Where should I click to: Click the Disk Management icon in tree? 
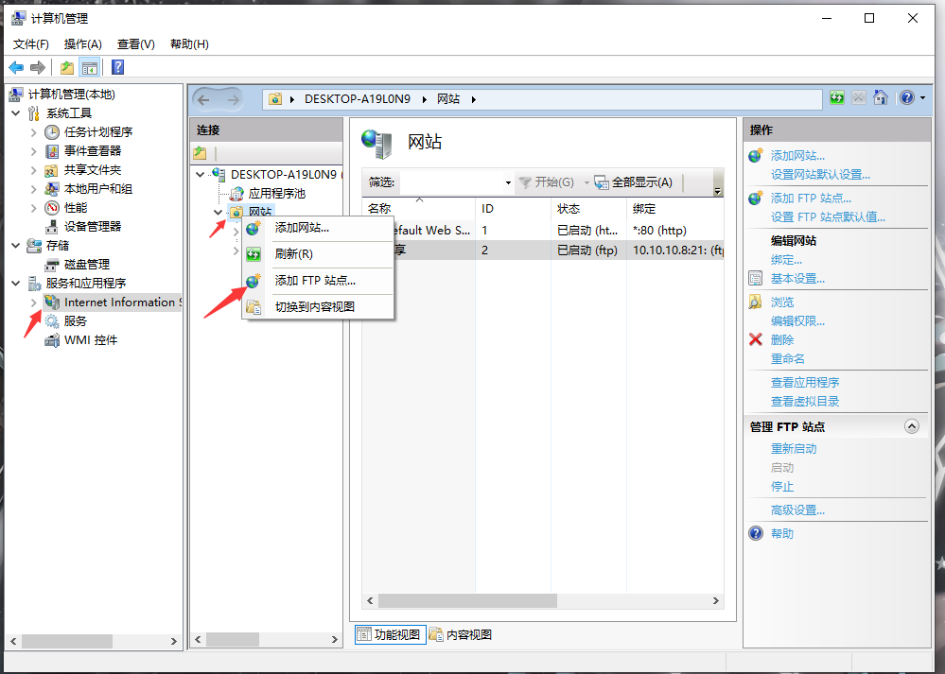coord(52,264)
